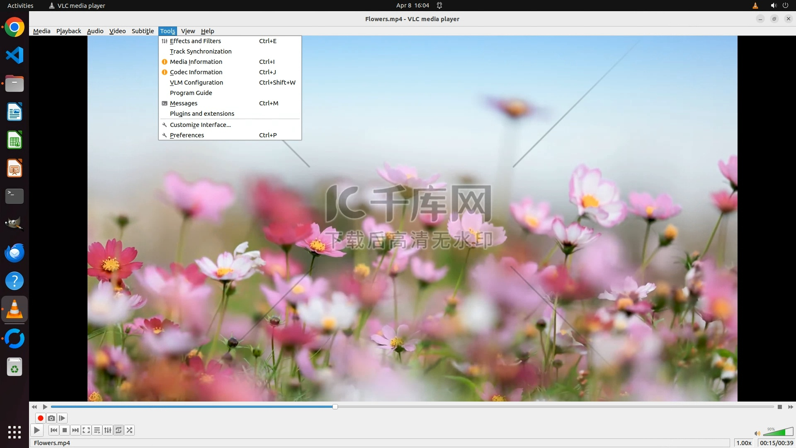Go to the previous media track
The height and width of the screenshot is (448, 796).
tap(54, 430)
